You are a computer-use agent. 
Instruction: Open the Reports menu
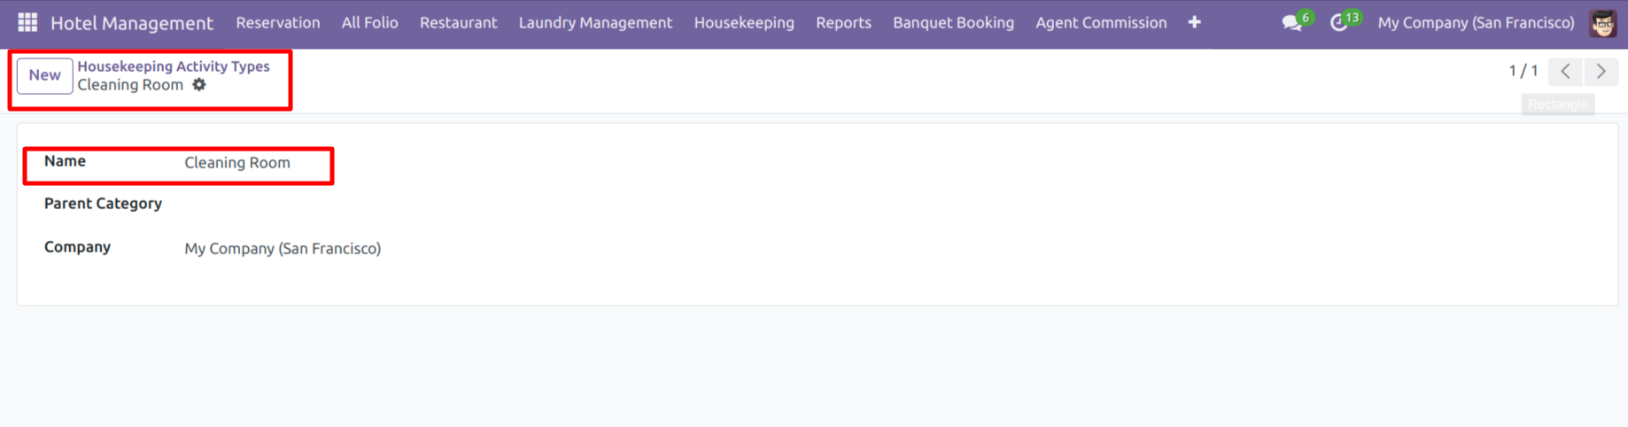(843, 23)
